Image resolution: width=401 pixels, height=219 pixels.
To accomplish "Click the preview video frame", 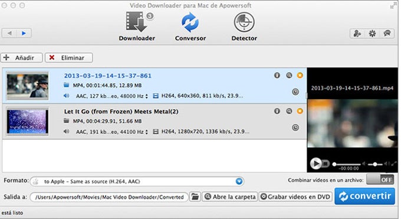I will (353, 123).
